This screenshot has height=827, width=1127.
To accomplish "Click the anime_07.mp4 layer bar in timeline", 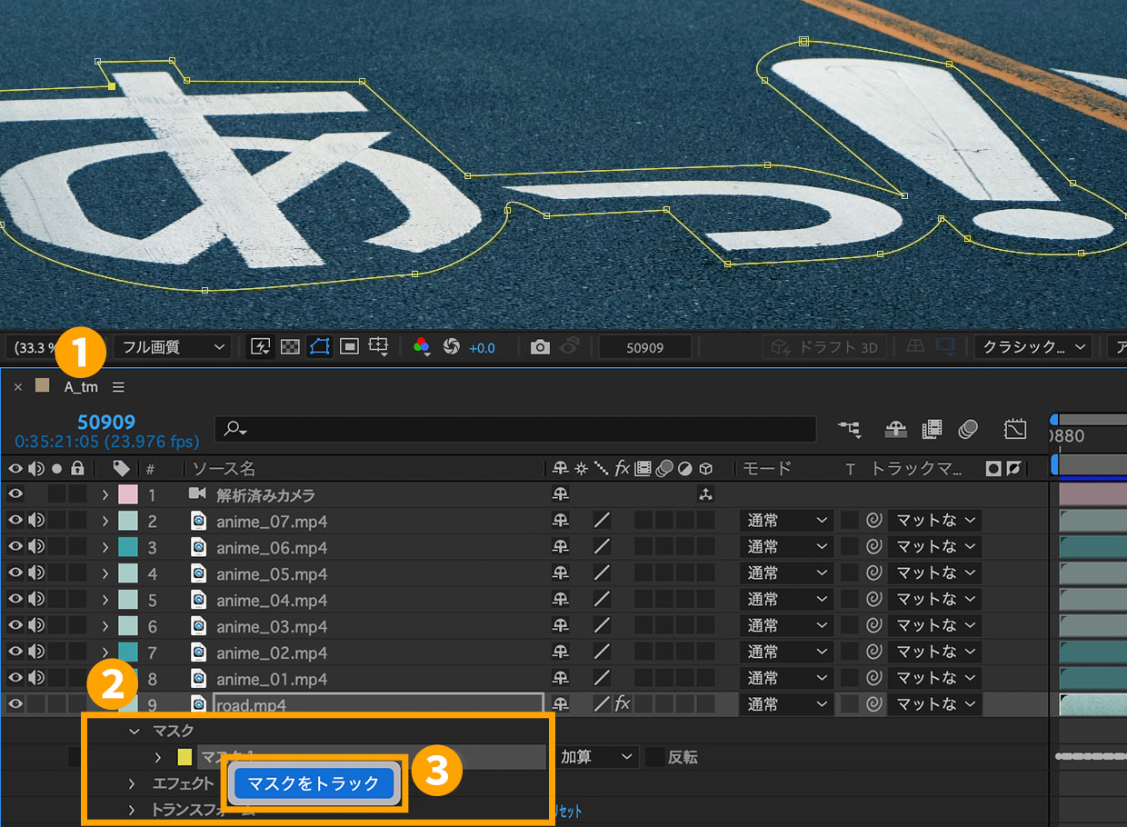I will 1093,521.
